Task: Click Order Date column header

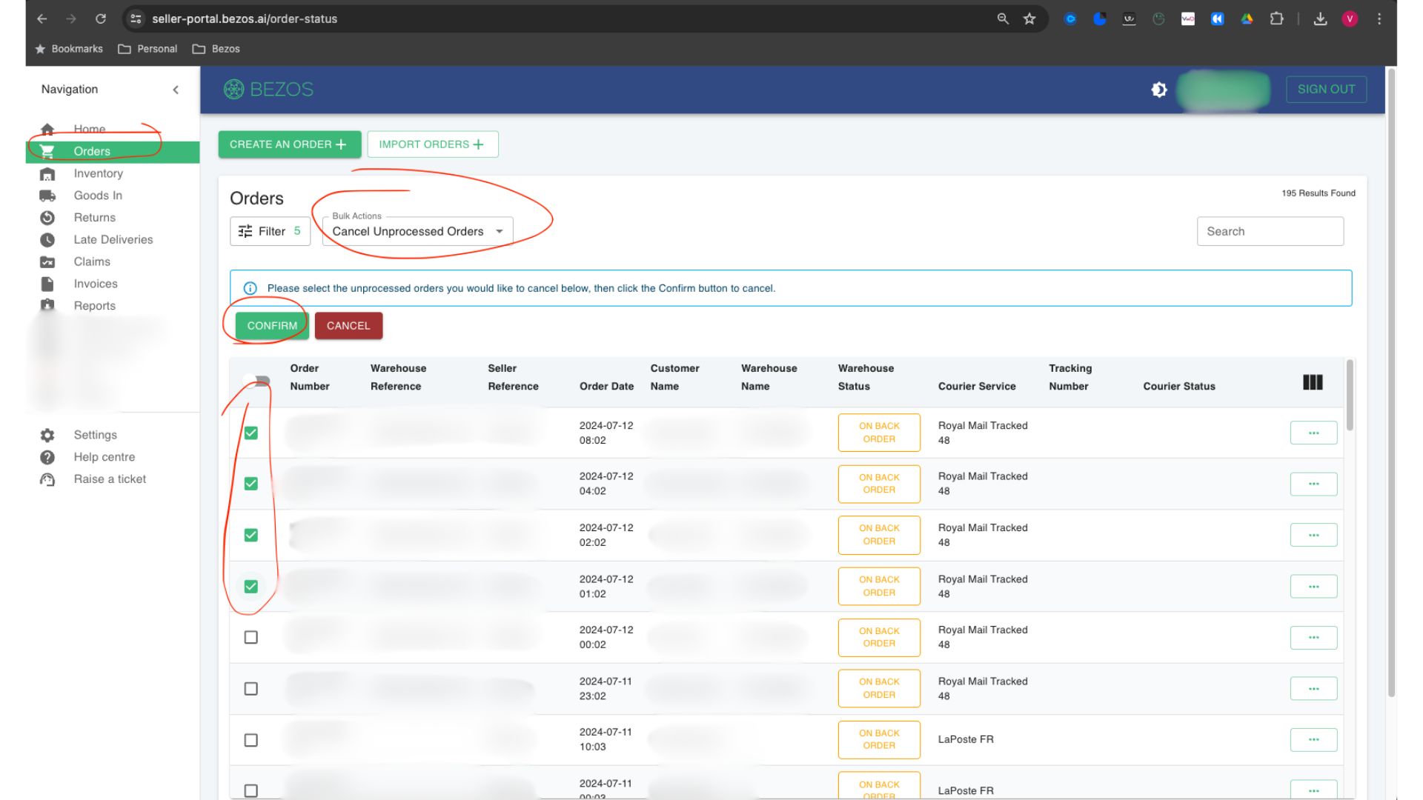Action: click(x=606, y=387)
